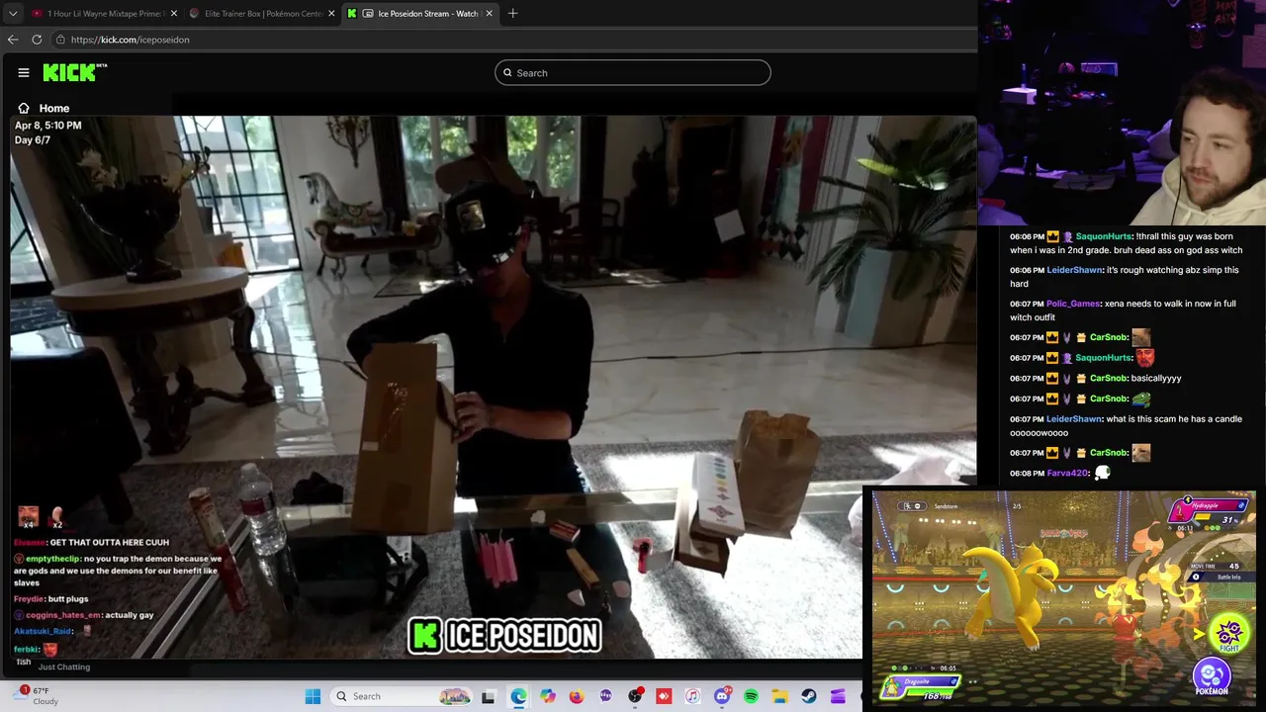Click Freydie username in overlay chat

pos(29,598)
